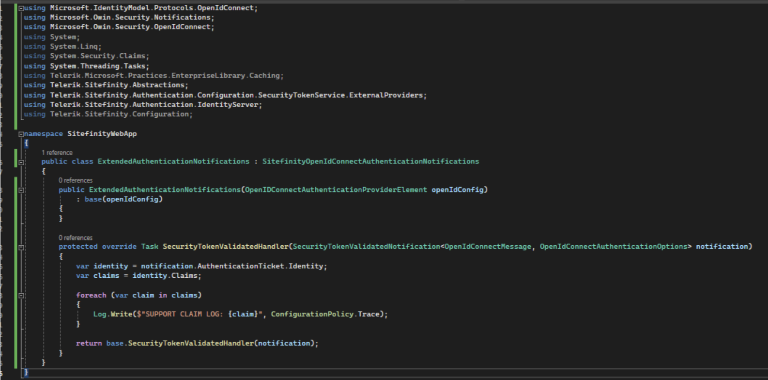Click the 'return' keyword
The image size is (768, 380).
[89, 343]
